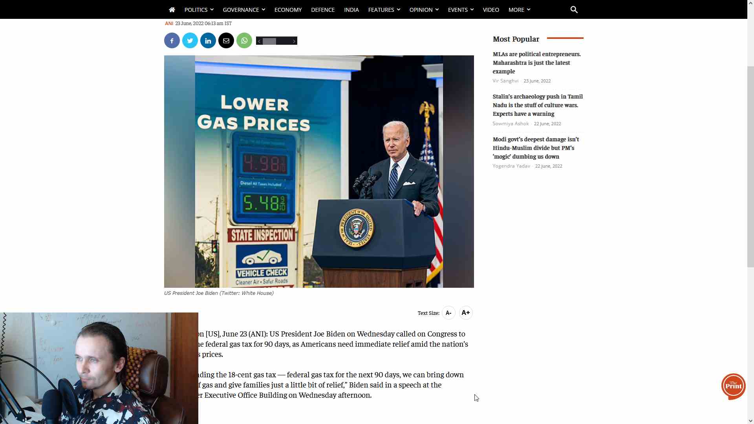754x424 pixels.
Task: Open MLAs are political entrepreneurs article
Action: (536, 63)
